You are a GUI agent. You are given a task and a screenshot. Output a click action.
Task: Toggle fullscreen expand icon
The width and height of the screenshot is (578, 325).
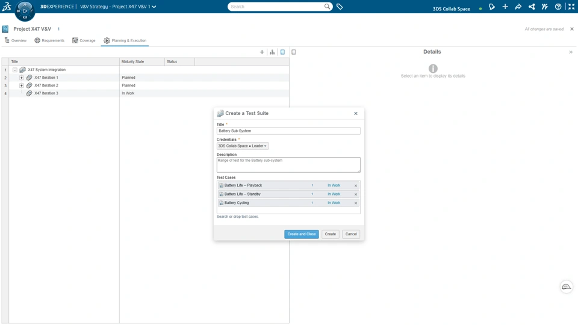point(571,7)
